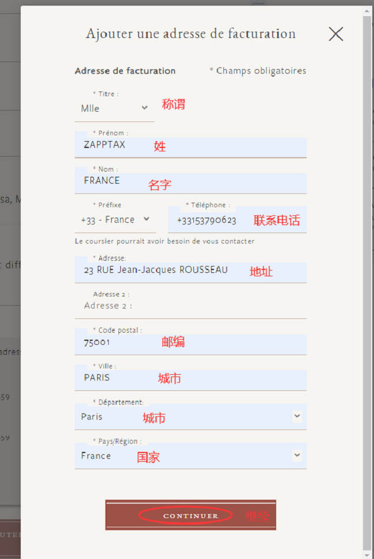The width and height of the screenshot is (374, 559).
Task: Expand the Préfixe +33 - France dropdown
Action: [x=115, y=220]
